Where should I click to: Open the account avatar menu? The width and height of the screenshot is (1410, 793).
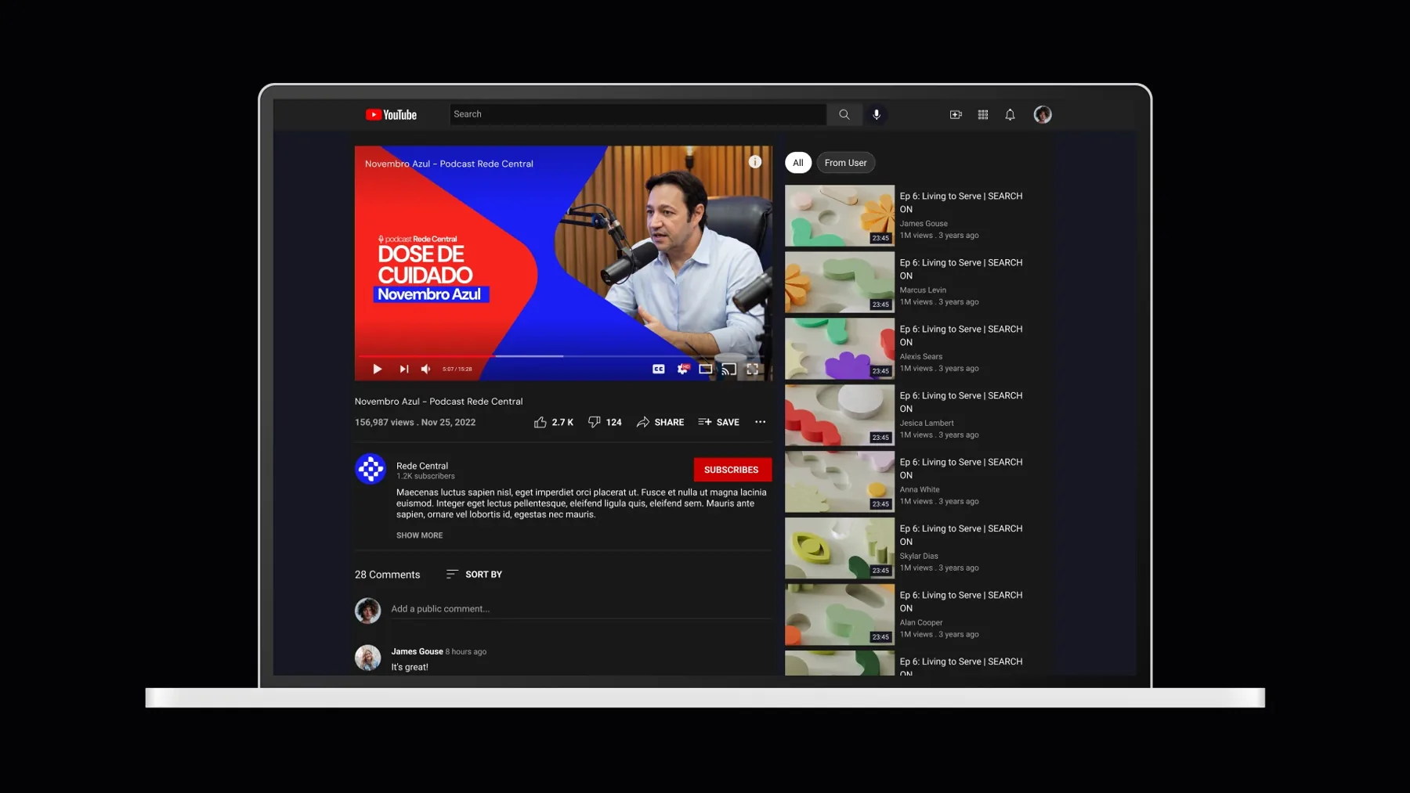(x=1042, y=114)
